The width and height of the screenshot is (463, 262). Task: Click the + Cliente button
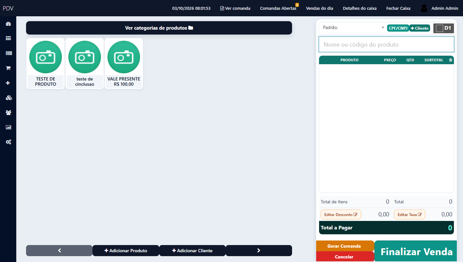click(420, 28)
